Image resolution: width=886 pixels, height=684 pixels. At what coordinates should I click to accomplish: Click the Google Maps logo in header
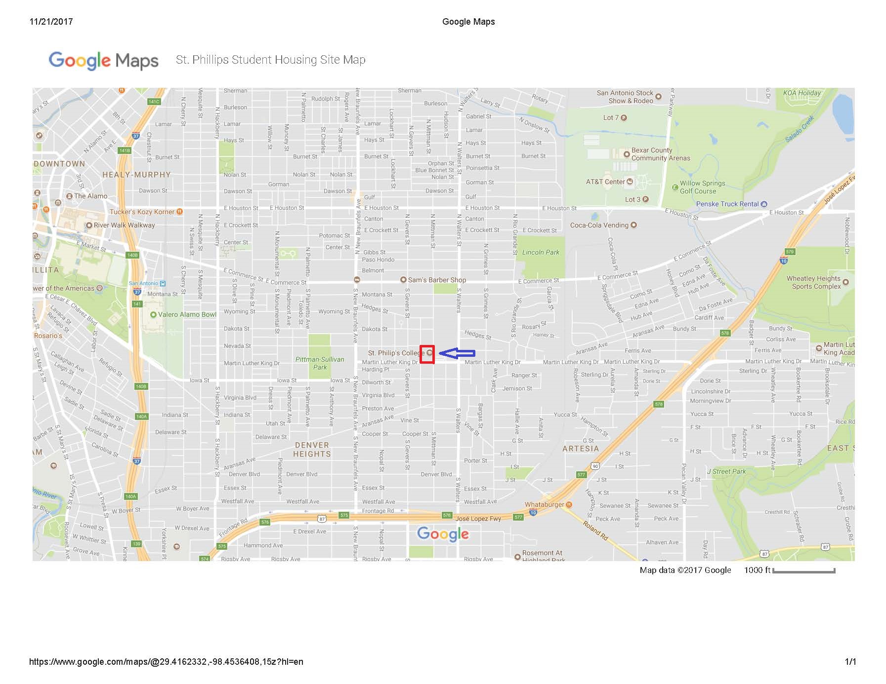coord(104,60)
